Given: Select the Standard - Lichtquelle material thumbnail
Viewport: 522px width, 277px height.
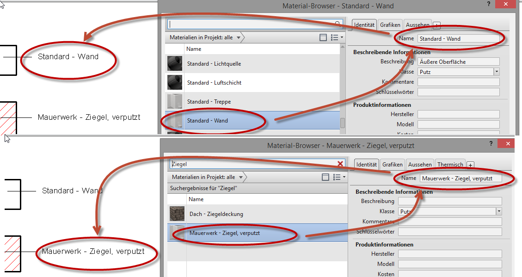Looking at the screenshot, I should [x=175, y=63].
